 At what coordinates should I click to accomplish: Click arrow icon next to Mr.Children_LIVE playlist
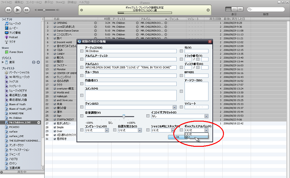tap(39, 123)
